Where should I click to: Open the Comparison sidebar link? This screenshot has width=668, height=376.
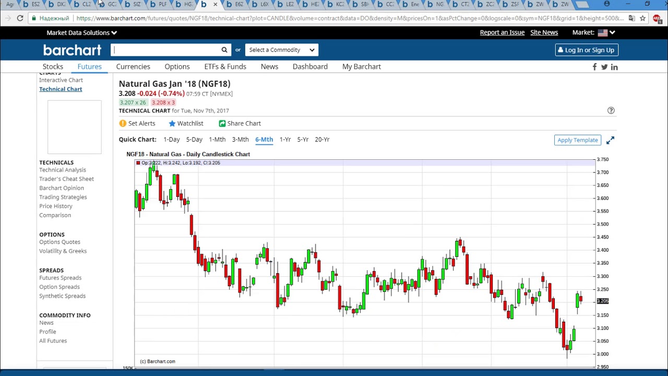(55, 215)
